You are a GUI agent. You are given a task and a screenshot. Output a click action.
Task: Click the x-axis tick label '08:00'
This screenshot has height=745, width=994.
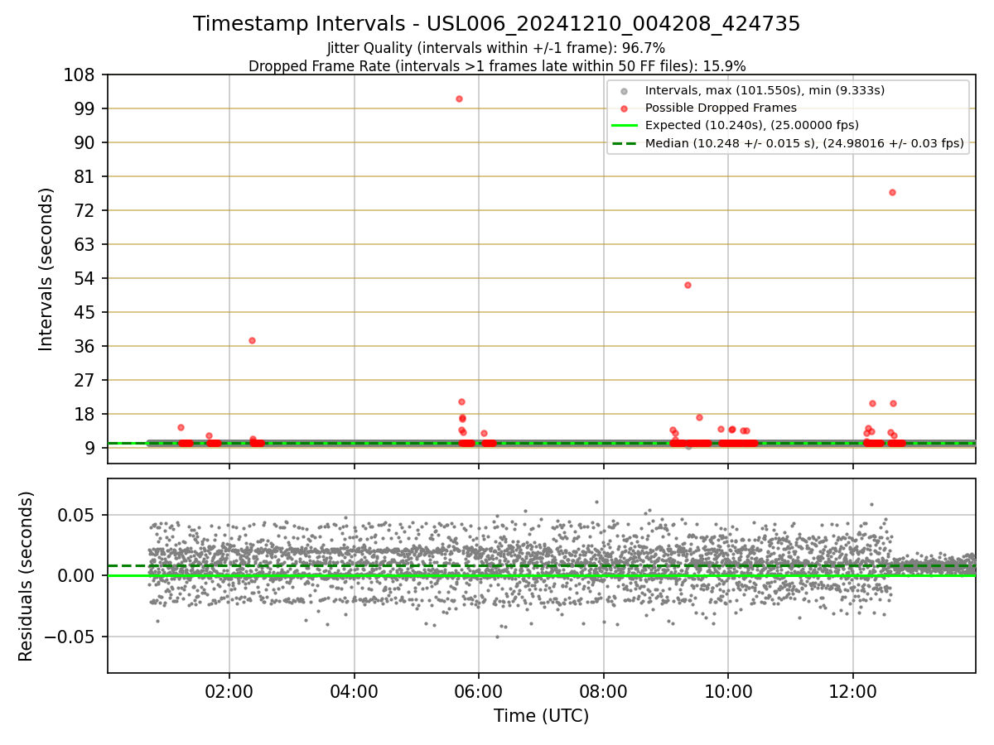(x=604, y=693)
